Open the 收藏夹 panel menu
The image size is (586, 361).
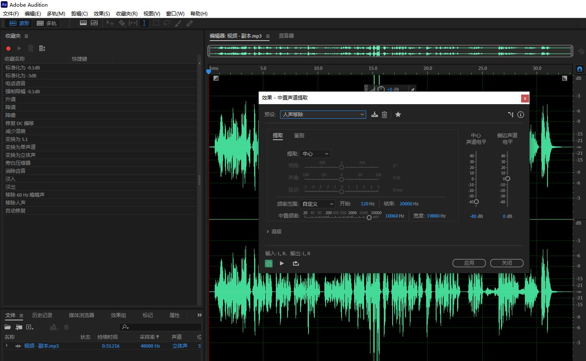(x=26, y=36)
